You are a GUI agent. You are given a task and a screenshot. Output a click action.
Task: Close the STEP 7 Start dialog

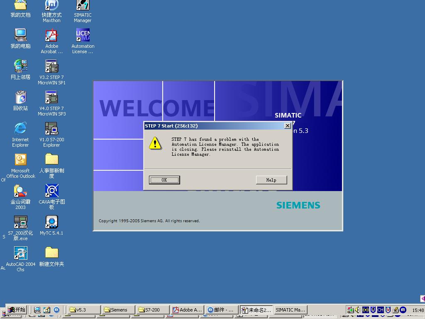point(287,125)
